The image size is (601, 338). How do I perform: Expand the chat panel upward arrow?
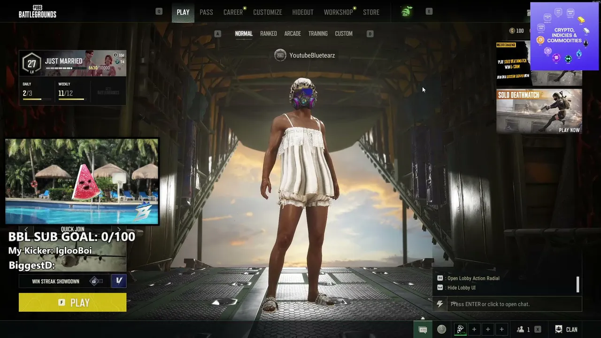[x=423, y=318]
